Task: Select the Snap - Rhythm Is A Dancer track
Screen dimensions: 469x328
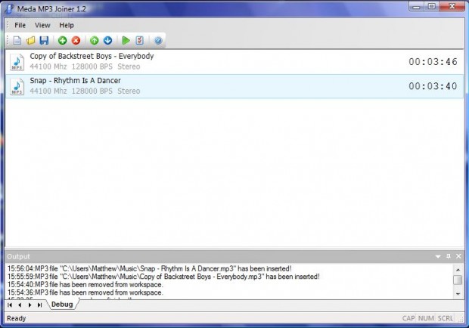Action: 234,86
